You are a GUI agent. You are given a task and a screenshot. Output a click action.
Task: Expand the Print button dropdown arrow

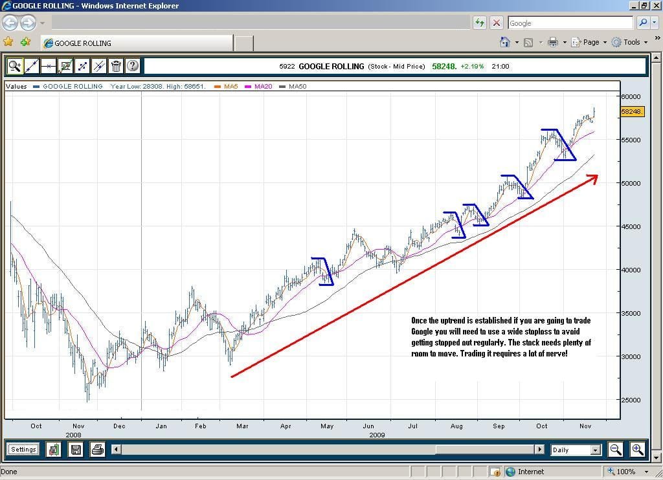point(565,42)
